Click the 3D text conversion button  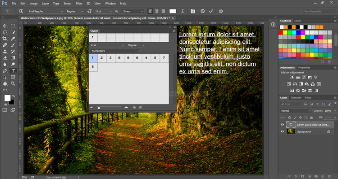(221, 11)
